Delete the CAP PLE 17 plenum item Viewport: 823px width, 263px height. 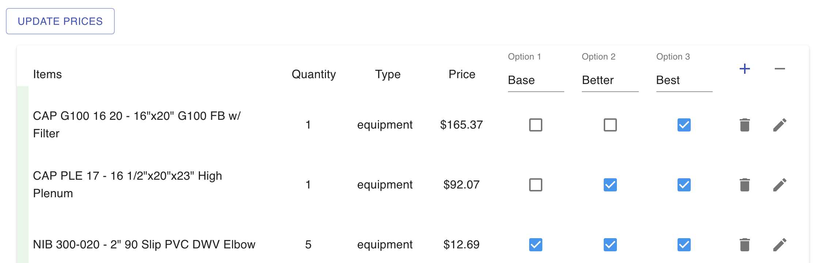click(744, 185)
